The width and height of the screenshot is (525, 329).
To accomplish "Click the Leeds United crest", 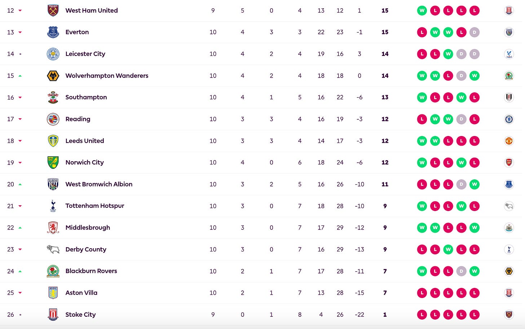I will point(53,141).
